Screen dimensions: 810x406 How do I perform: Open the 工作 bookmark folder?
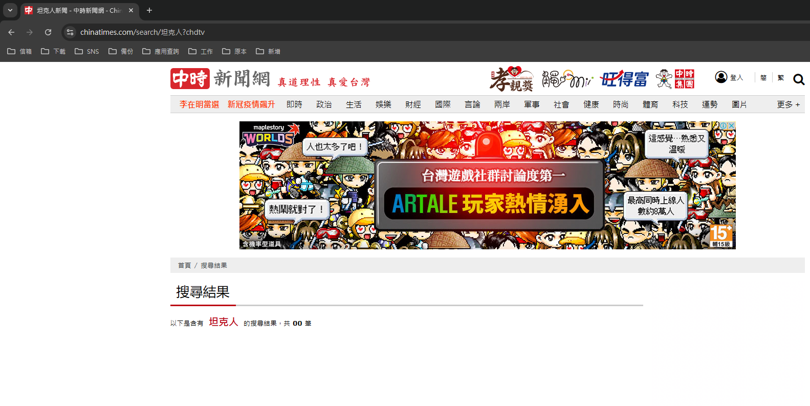pyautogui.click(x=201, y=51)
